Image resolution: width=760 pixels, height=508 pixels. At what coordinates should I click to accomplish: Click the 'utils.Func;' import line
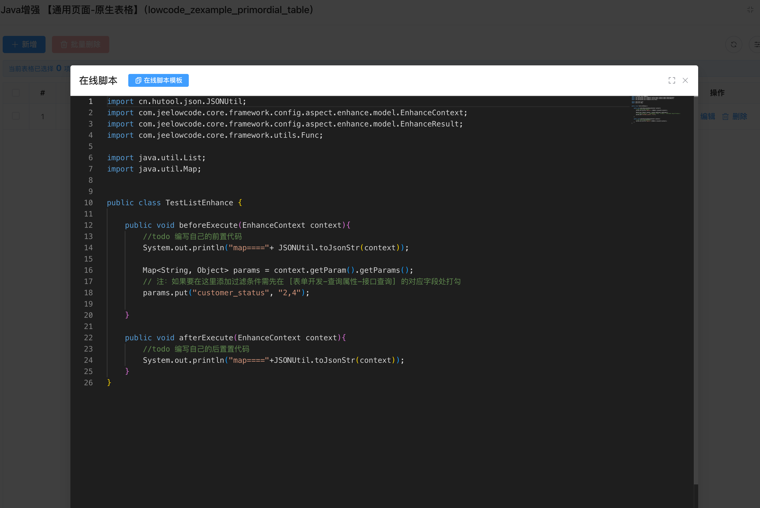215,135
